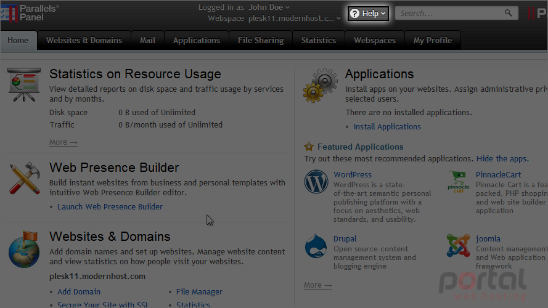Screen dimensions: 548x308
Task: Click the Hide the apps link
Action: coord(502,158)
